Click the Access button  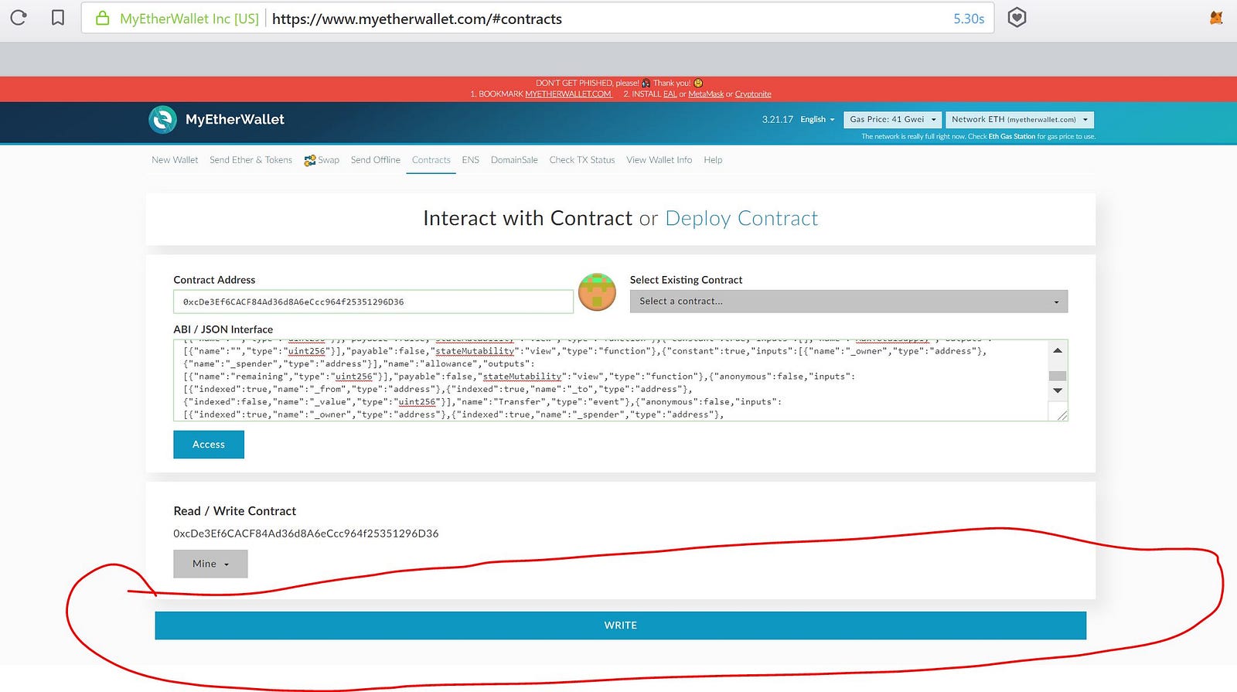click(x=209, y=445)
